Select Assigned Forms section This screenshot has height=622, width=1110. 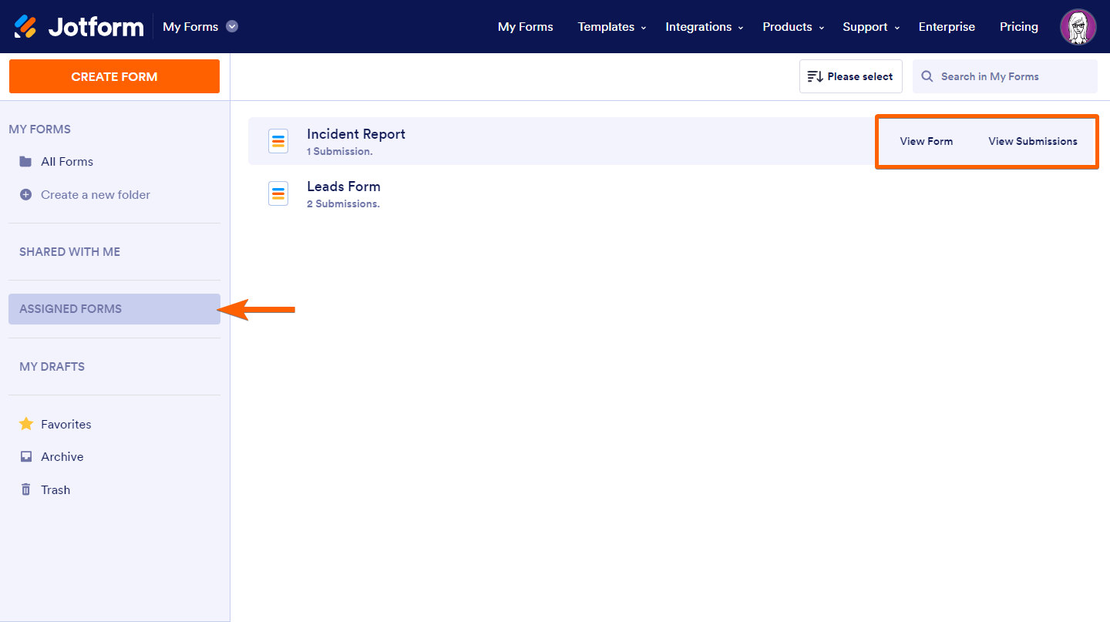pos(114,309)
